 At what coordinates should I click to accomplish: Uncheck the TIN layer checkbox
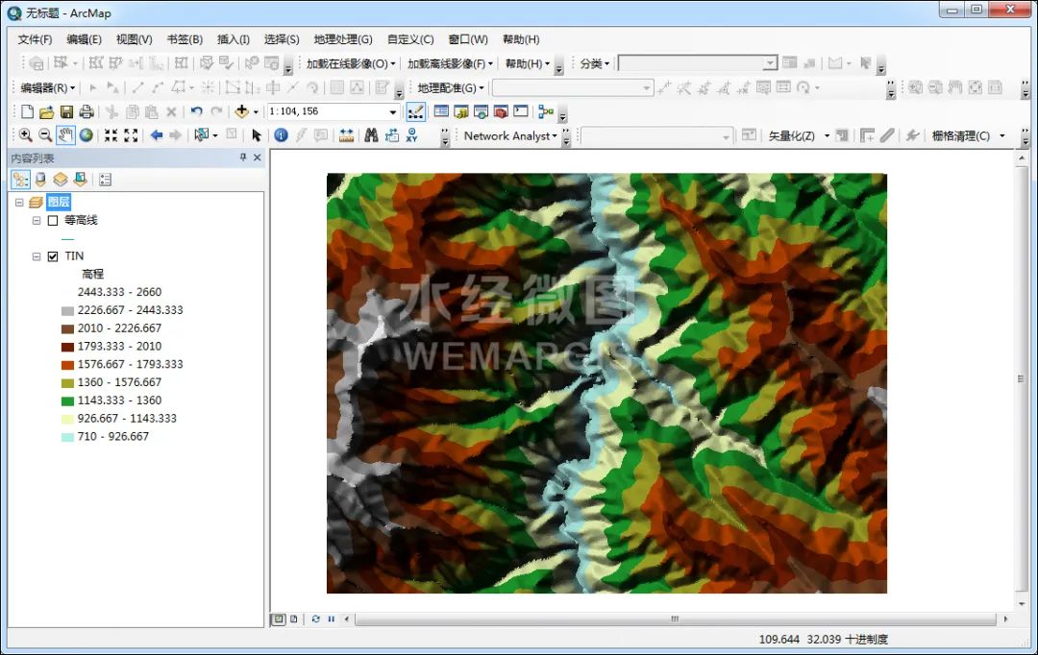pos(53,256)
